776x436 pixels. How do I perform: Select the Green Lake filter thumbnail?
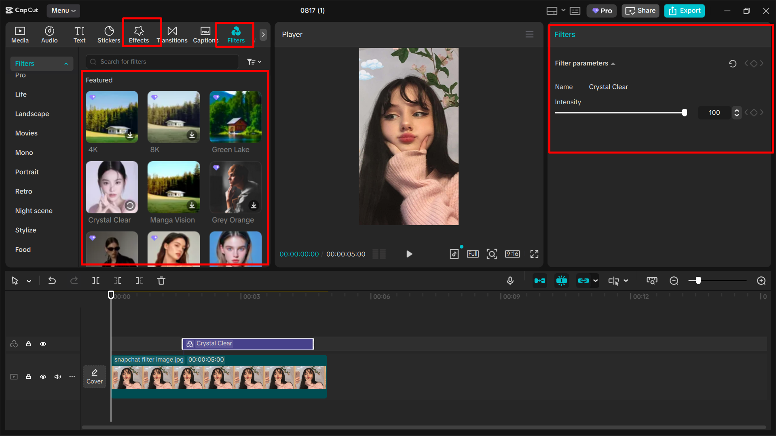point(235,117)
